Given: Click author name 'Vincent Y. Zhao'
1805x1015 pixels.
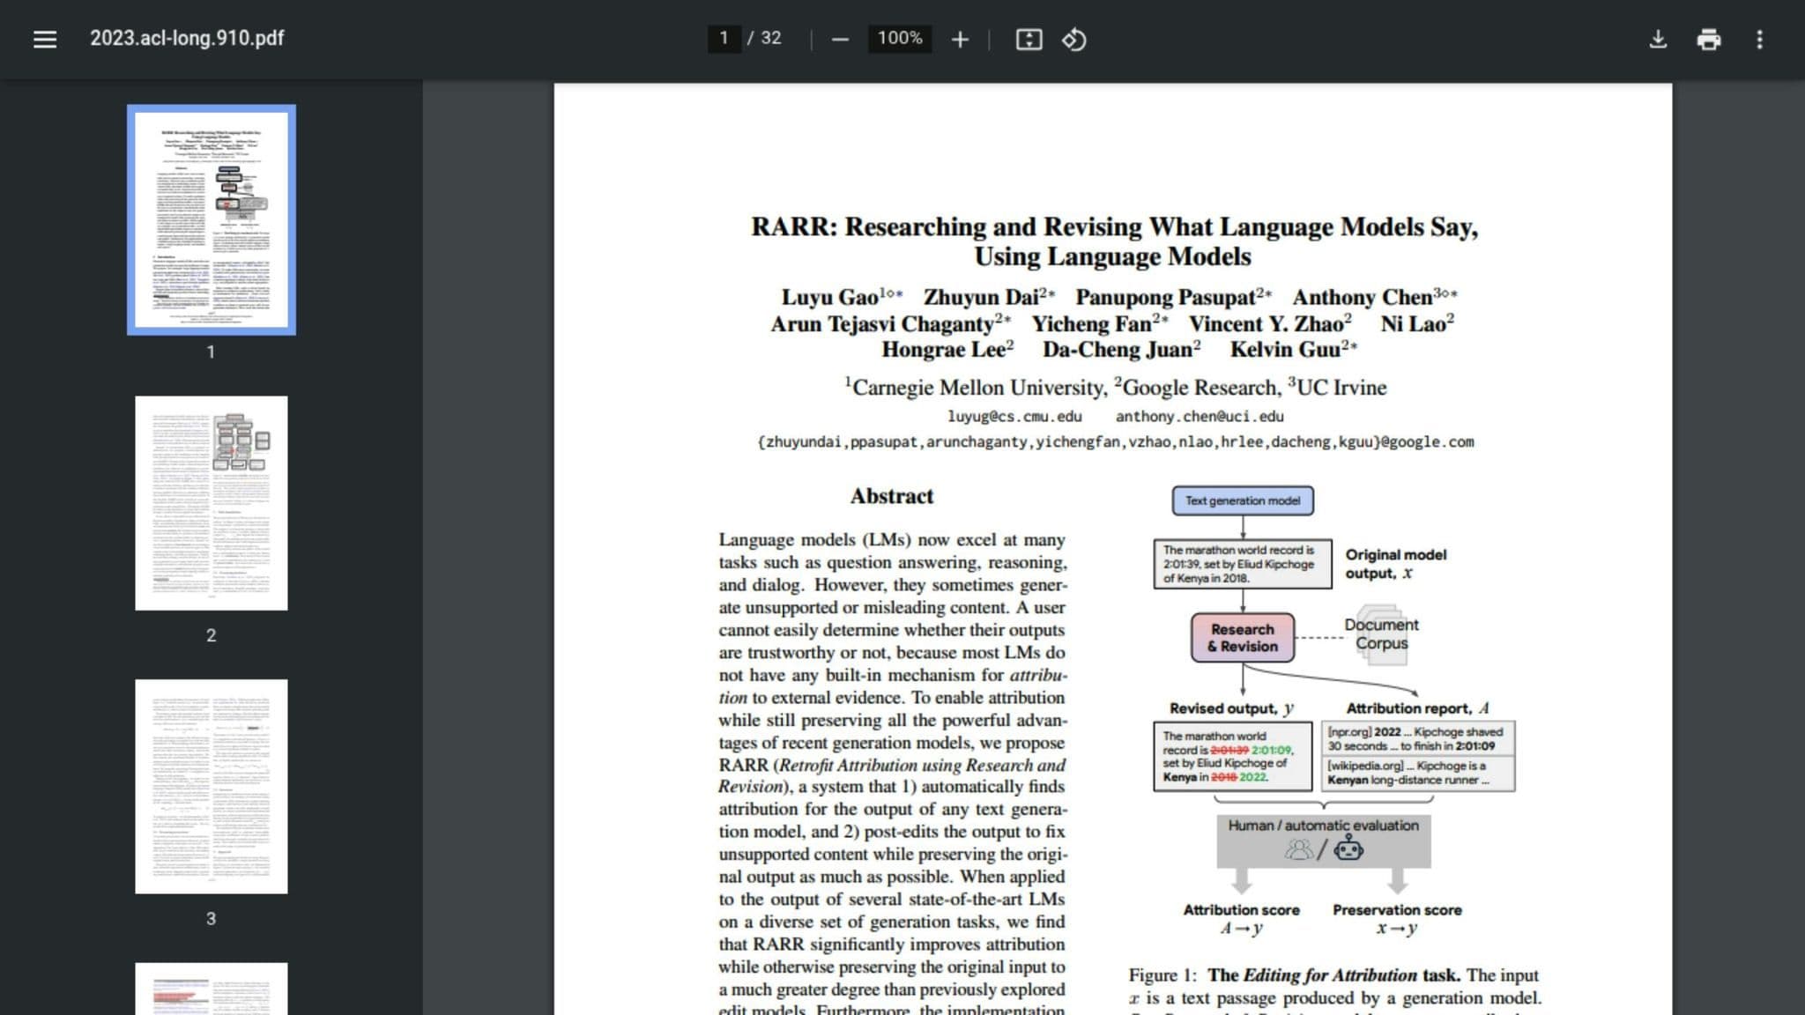Looking at the screenshot, I should (x=1266, y=323).
